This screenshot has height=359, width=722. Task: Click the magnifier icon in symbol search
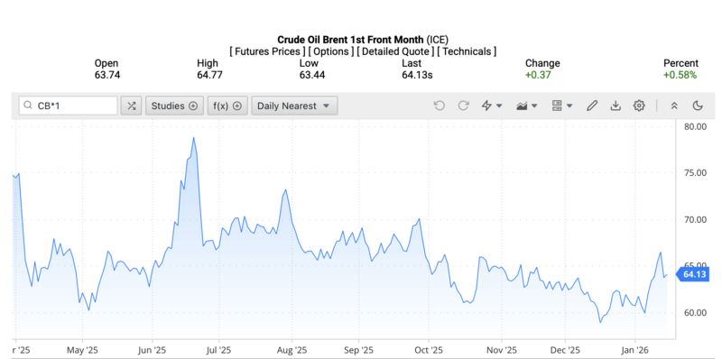click(x=29, y=106)
